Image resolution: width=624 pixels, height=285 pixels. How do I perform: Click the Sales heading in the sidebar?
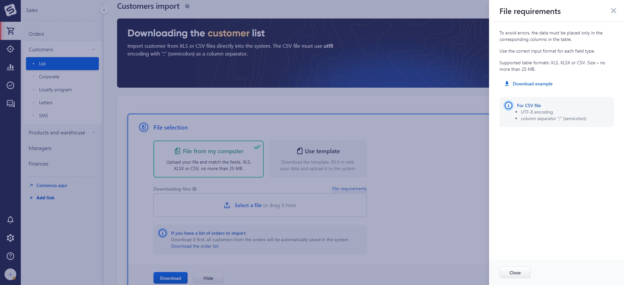[x=32, y=10]
